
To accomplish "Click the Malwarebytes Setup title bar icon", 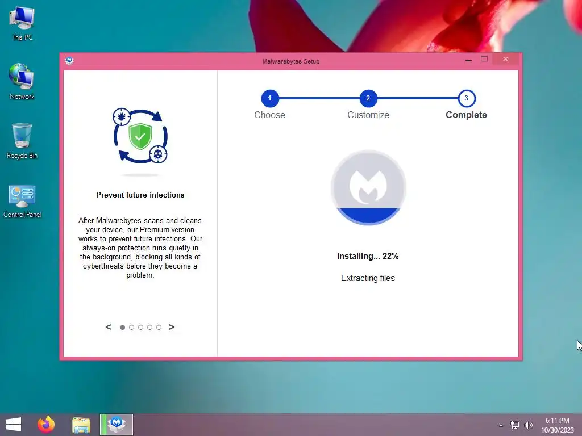I will pos(69,61).
